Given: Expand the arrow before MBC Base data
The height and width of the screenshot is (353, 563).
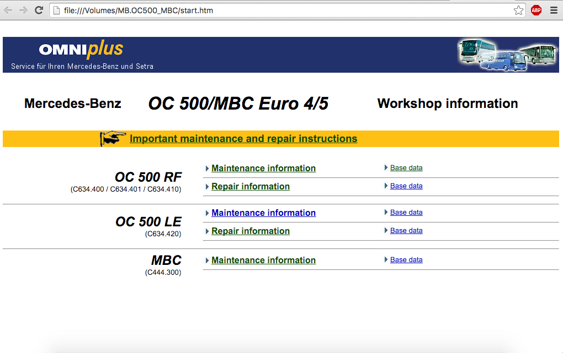Looking at the screenshot, I should coord(386,259).
